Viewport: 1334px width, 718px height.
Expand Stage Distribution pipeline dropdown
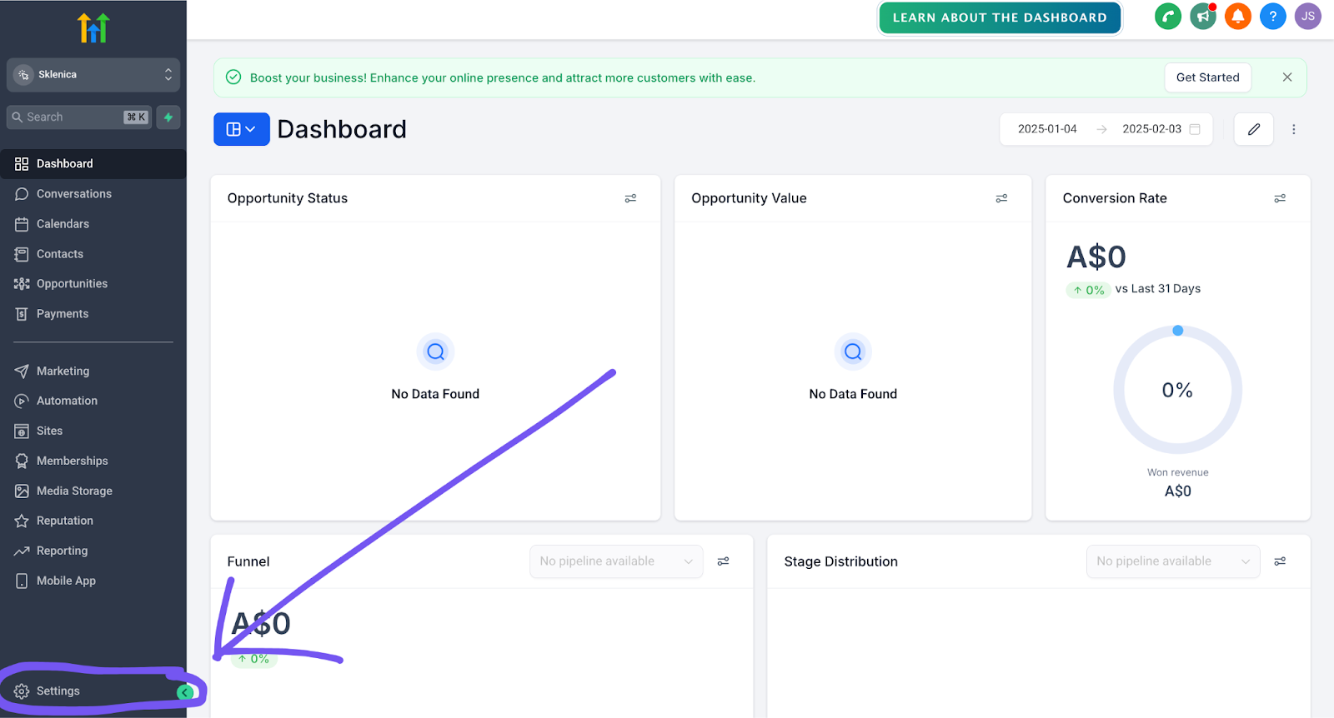[x=1173, y=561]
